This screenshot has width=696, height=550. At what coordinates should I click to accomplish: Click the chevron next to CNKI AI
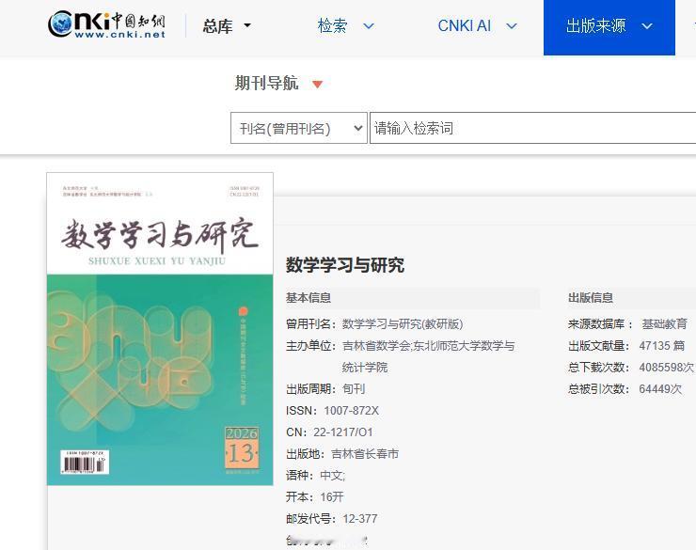click(x=512, y=26)
